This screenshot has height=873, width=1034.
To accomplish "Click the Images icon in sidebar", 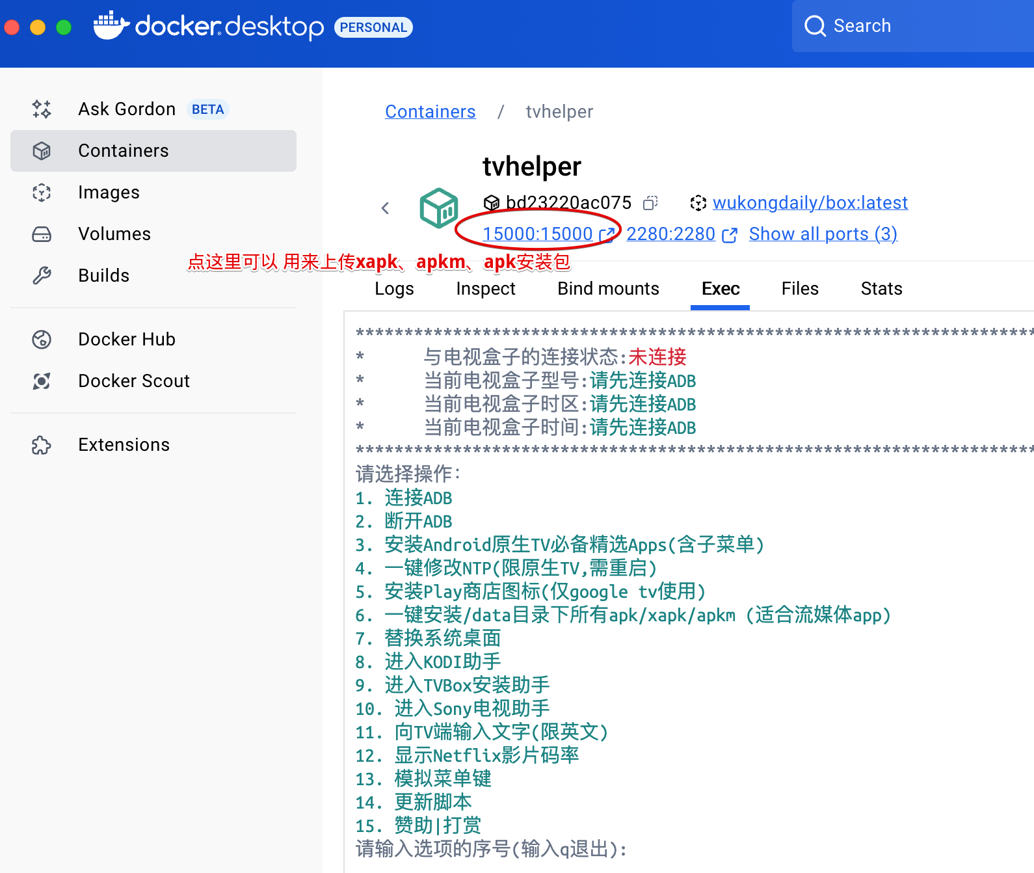I will (42, 192).
